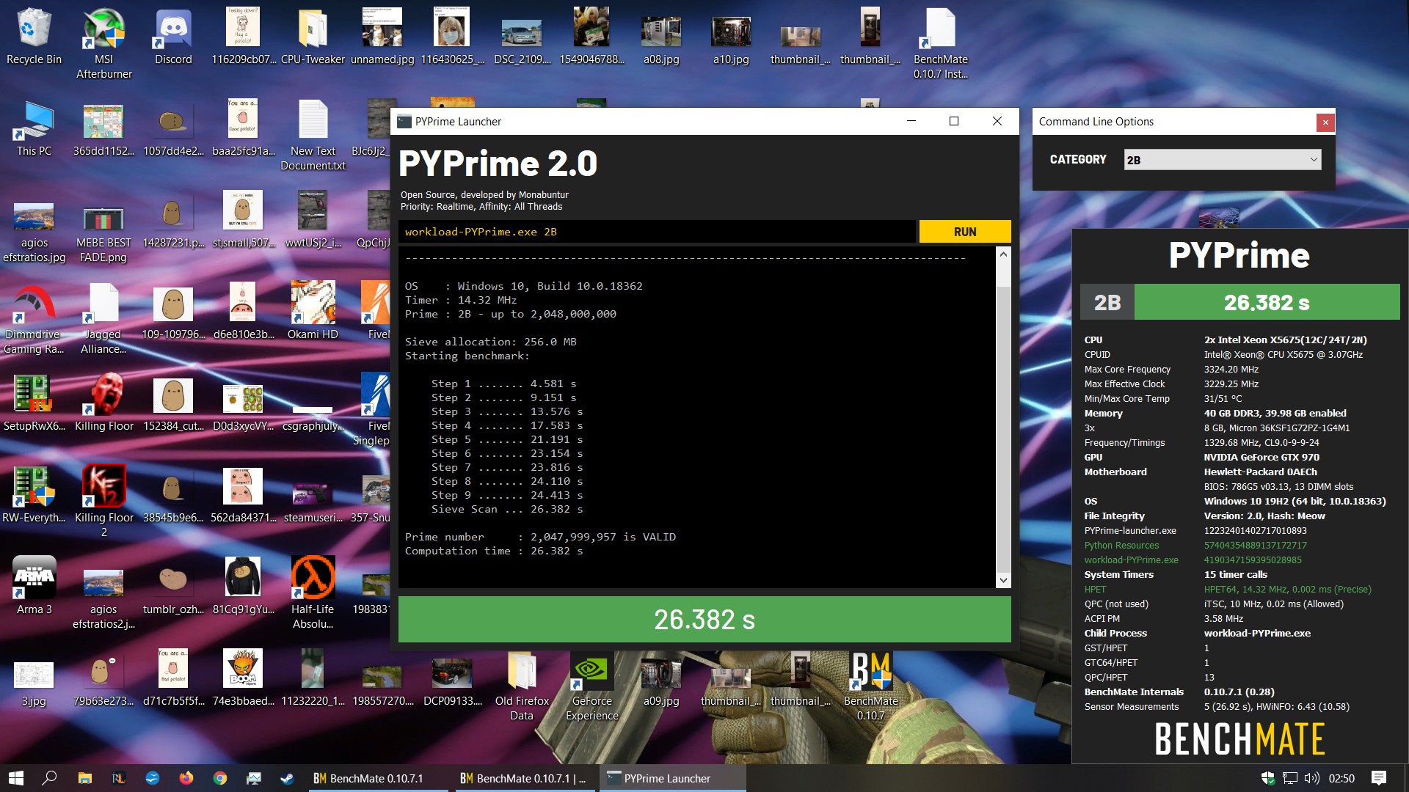Image resolution: width=1409 pixels, height=792 pixels.
Task: Open Windows Security tray icon
Action: click(1267, 778)
